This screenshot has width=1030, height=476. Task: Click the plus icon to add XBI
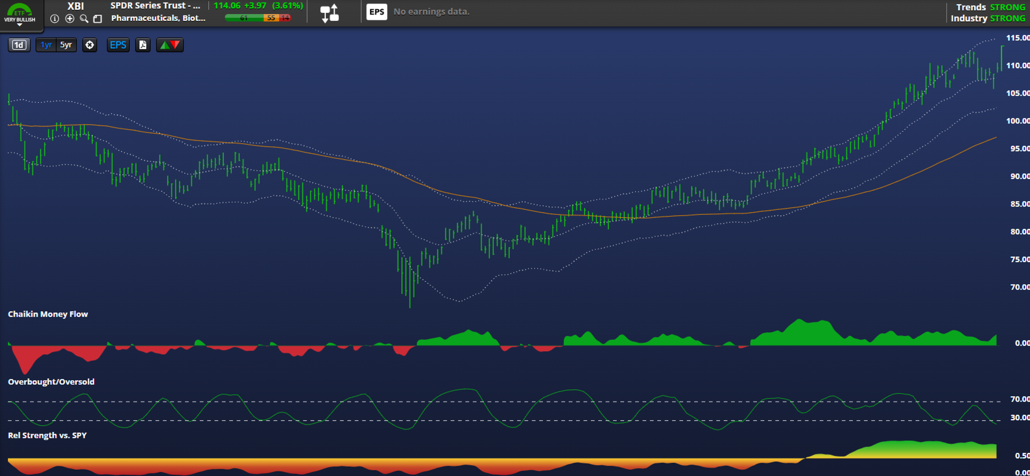point(70,19)
